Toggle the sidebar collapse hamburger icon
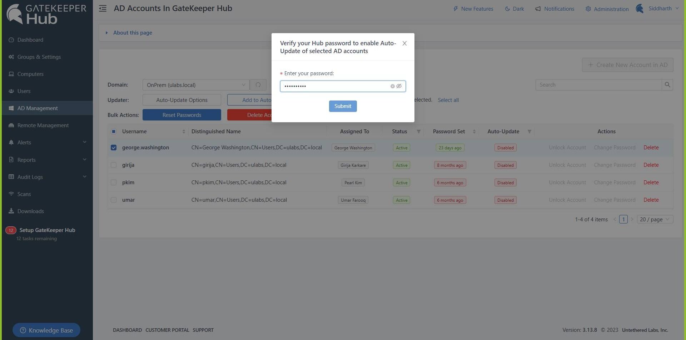686x340 pixels. click(x=103, y=8)
